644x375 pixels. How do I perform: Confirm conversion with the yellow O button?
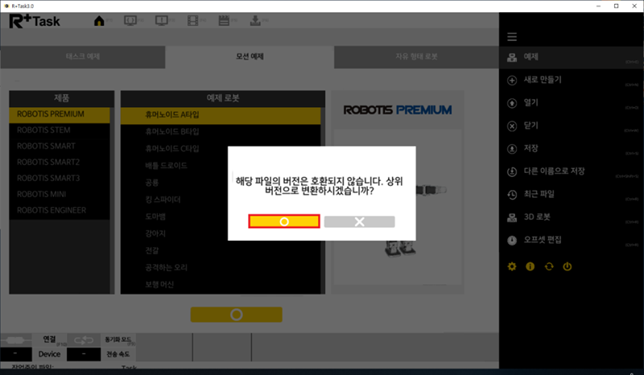[284, 221]
